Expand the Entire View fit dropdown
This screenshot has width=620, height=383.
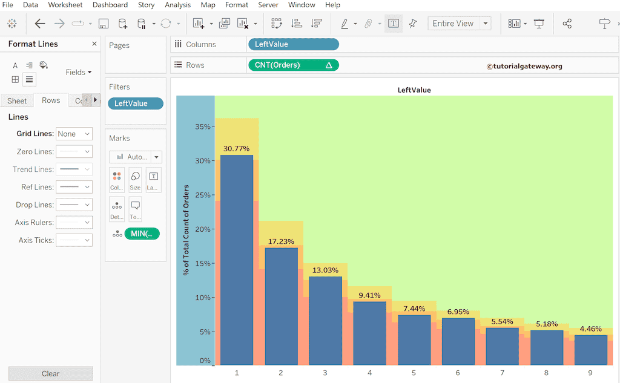pyautogui.click(x=485, y=24)
